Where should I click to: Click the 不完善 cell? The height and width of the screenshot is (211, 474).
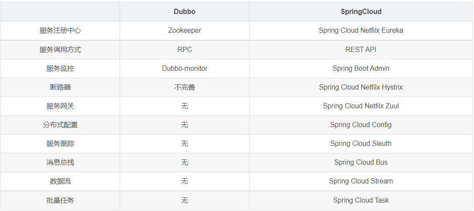pyautogui.click(x=184, y=87)
